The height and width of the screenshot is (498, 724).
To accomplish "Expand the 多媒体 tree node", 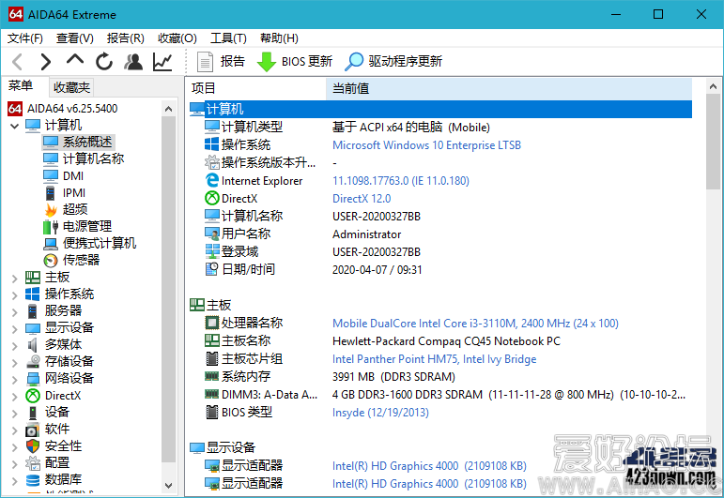I will point(14,345).
